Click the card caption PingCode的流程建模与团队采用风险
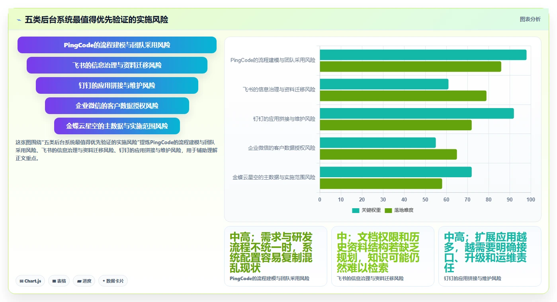This screenshot has width=557, height=302. (x=270, y=279)
